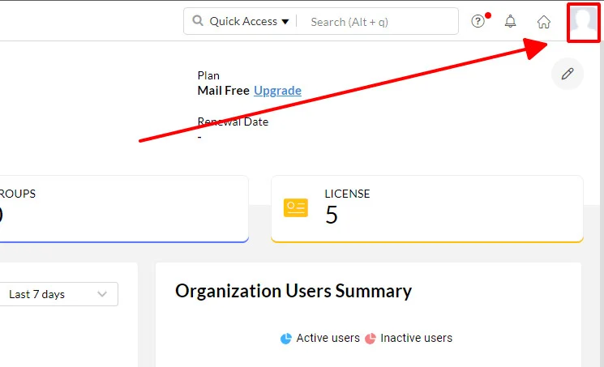The width and height of the screenshot is (604, 367).
Task: Click the Quick Access label
Action: pyautogui.click(x=243, y=22)
